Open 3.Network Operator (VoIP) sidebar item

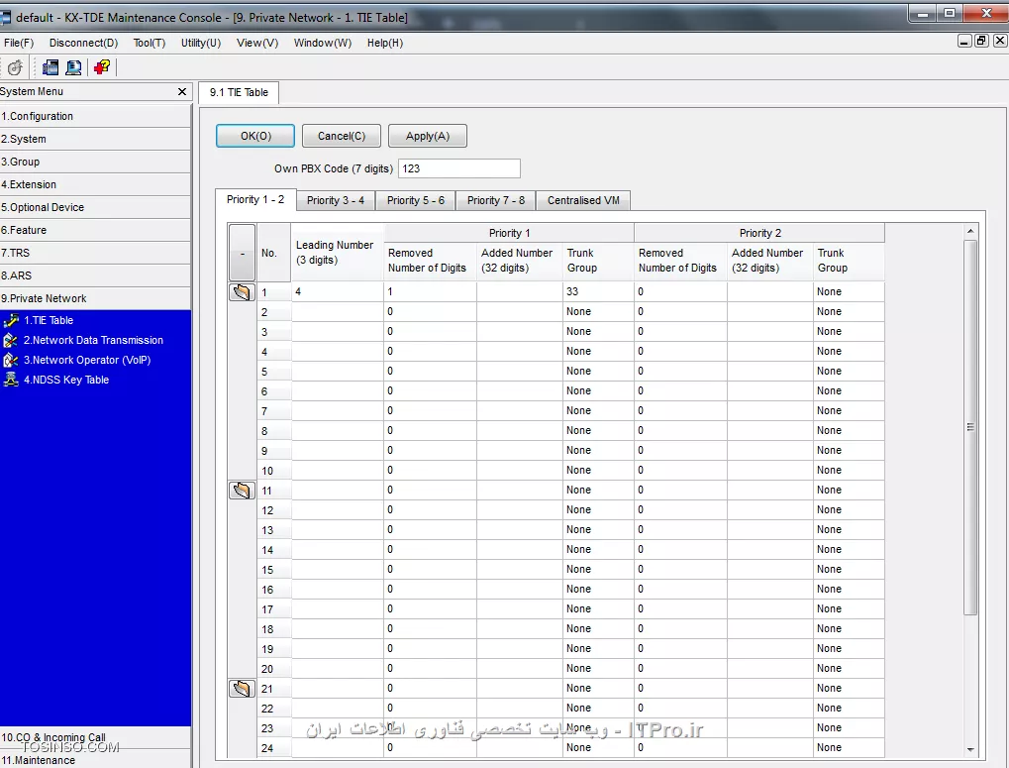pyautogui.click(x=87, y=360)
